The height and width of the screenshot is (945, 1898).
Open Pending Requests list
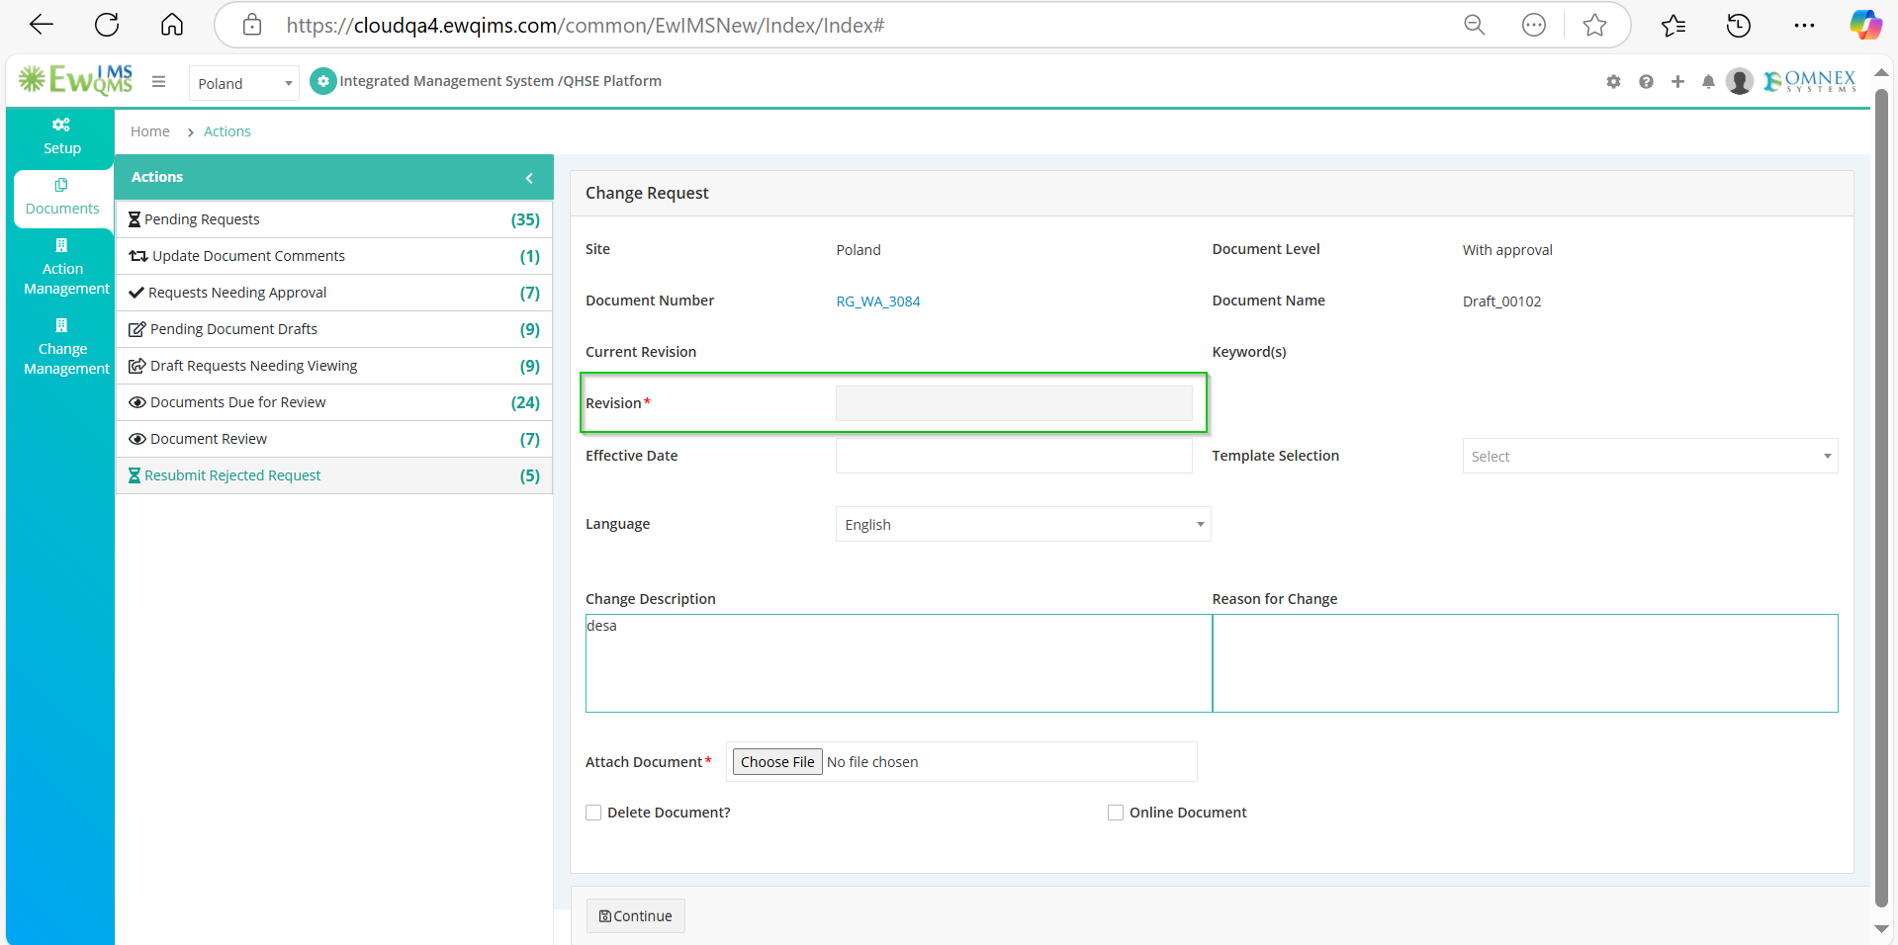[x=334, y=219]
